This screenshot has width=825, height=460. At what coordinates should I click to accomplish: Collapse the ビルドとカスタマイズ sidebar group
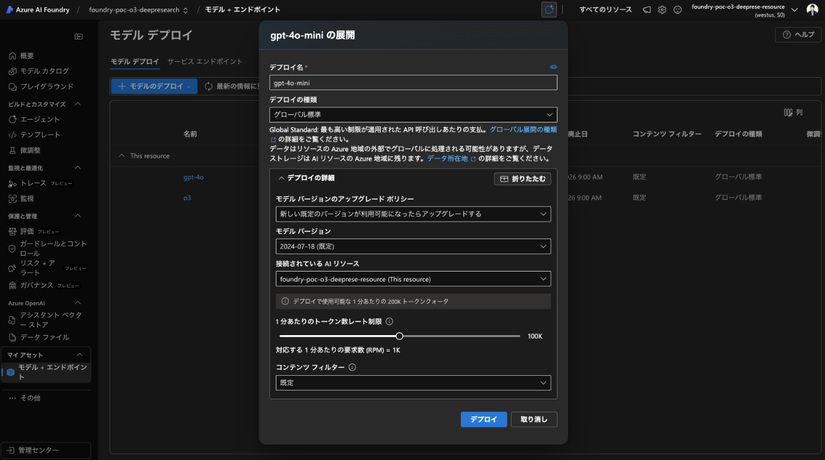[x=78, y=104]
